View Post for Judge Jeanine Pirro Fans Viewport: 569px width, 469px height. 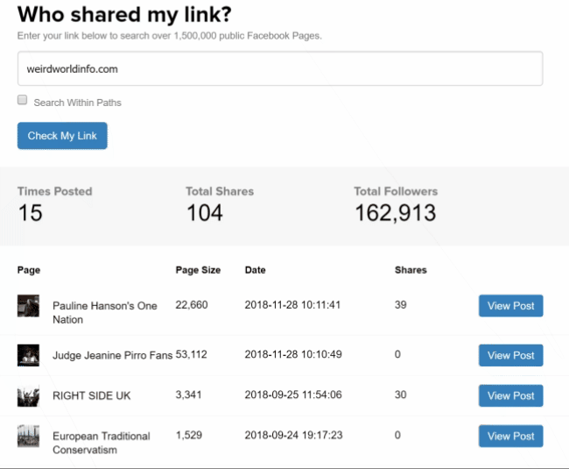pyautogui.click(x=511, y=355)
